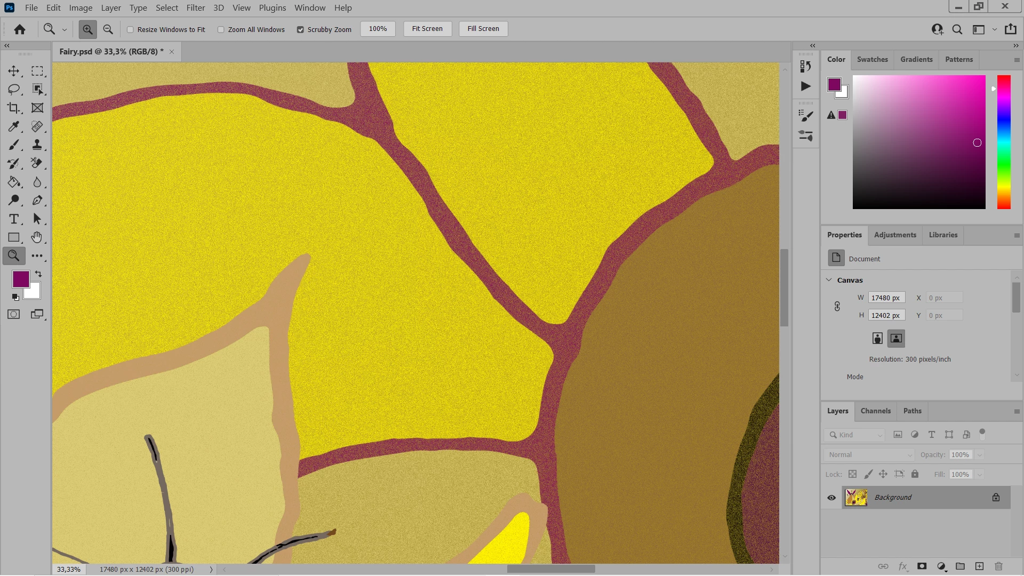Select the Eyedropper tool
Viewport: 1024px width, 576px height.
click(x=14, y=126)
